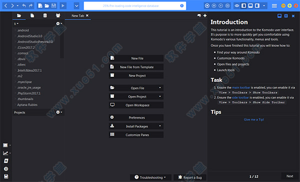Viewport: 300px width, 182px height.
Task: Open the directory path dropdown in Places
Action: tap(16, 23)
